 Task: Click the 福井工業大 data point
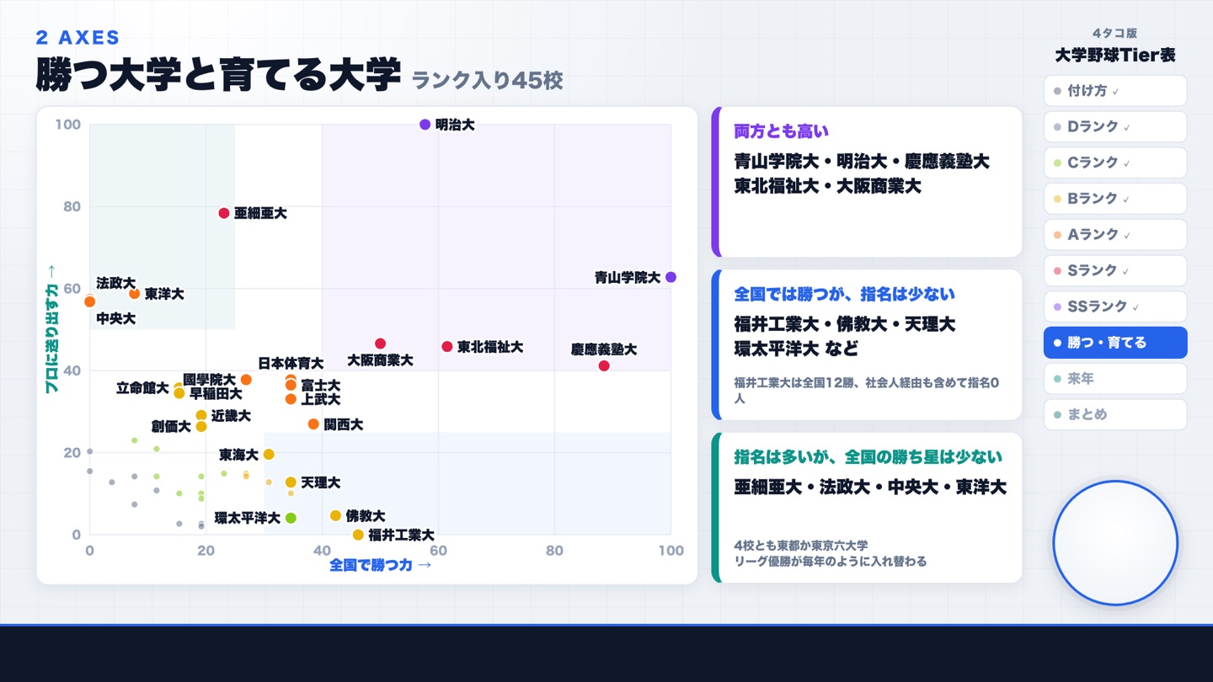click(x=358, y=535)
